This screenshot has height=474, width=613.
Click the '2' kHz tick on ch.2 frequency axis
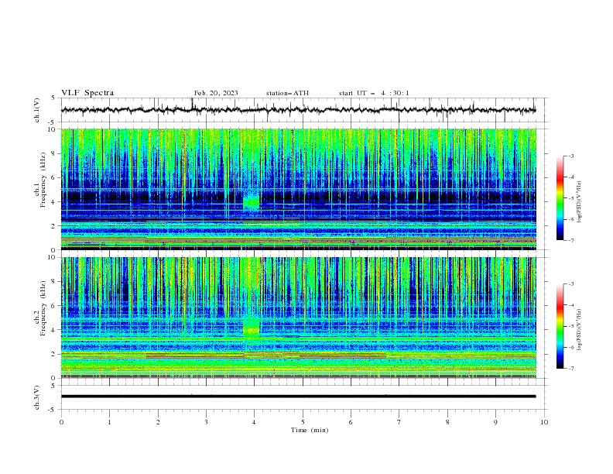click(x=53, y=354)
